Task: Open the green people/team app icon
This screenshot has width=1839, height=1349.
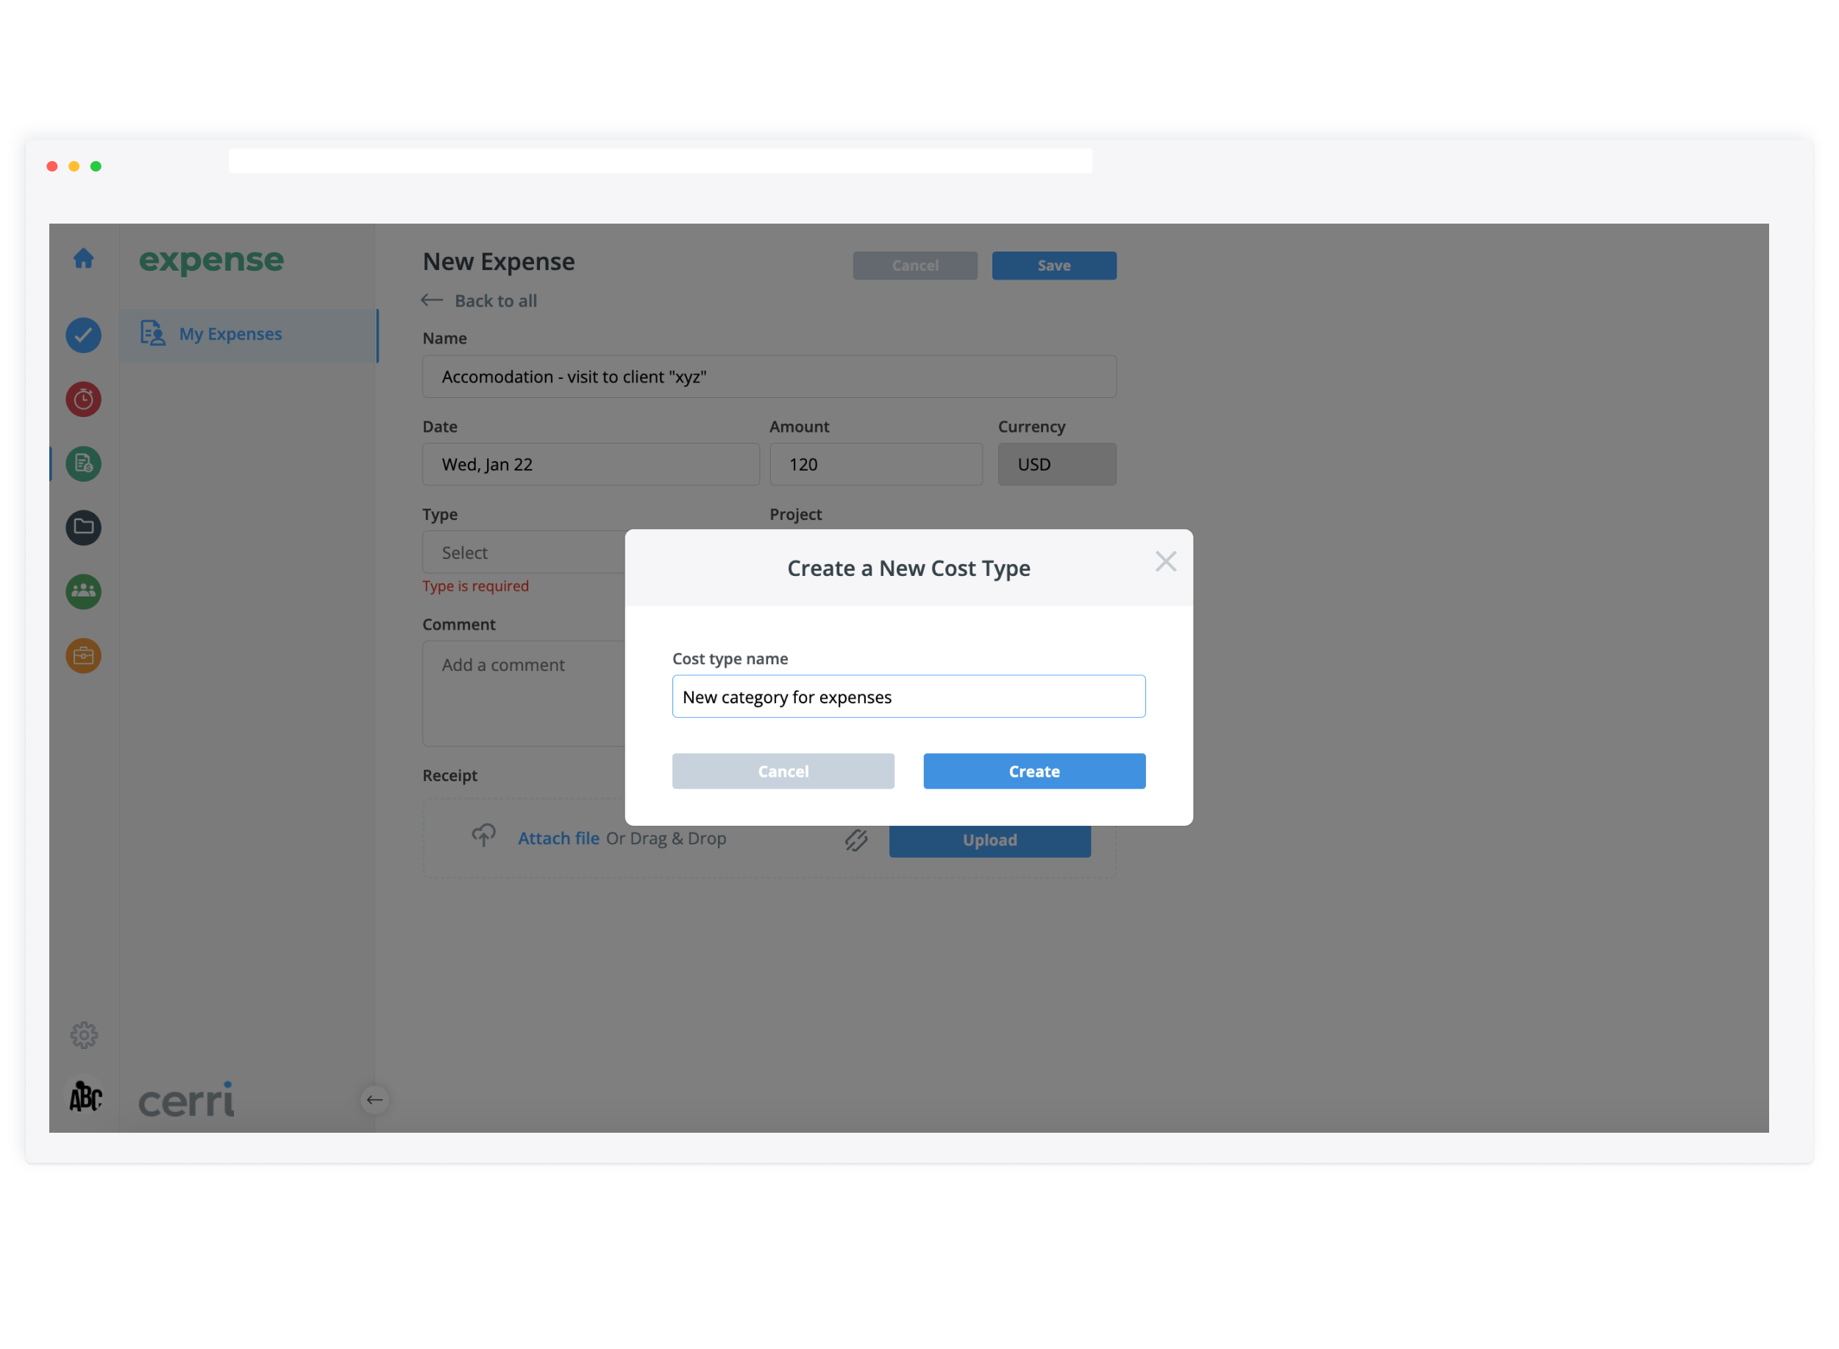Action: point(83,591)
